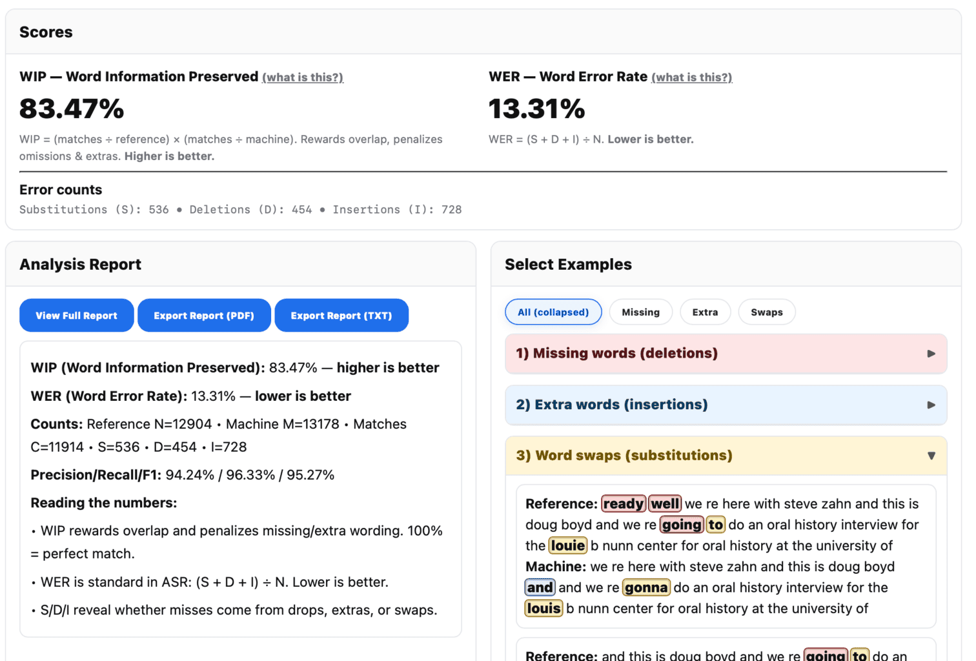
Task: Select the All (collapsed) filter
Action: tap(553, 312)
